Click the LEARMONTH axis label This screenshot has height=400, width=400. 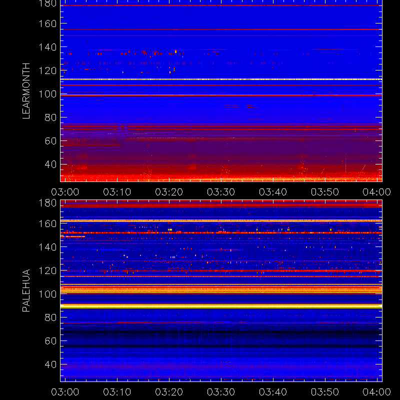point(26,91)
